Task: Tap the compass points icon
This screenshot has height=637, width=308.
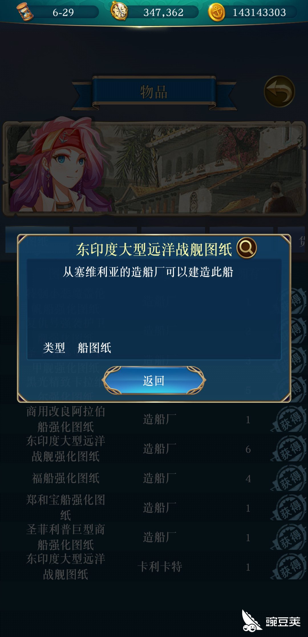Action: [119, 11]
